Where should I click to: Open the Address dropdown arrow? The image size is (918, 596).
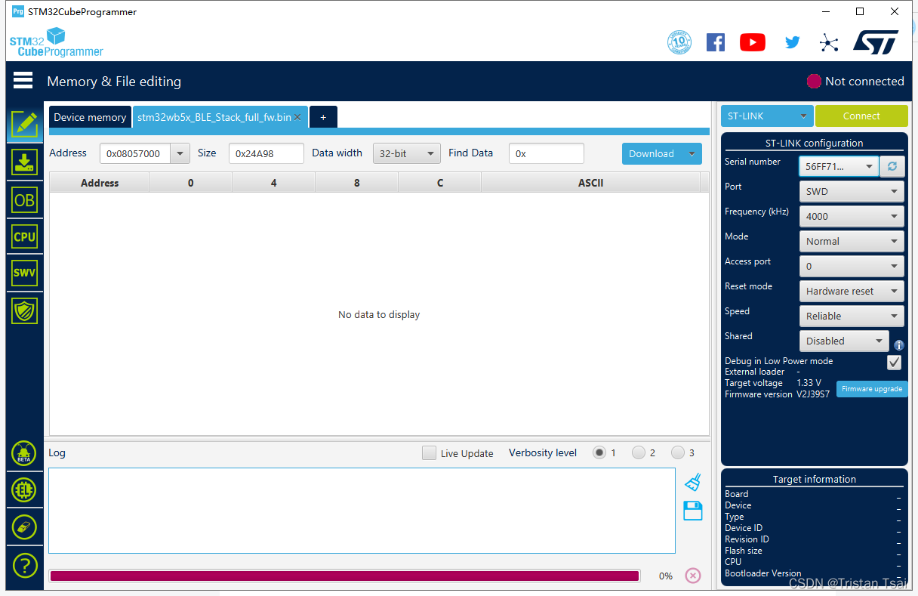pos(180,153)
